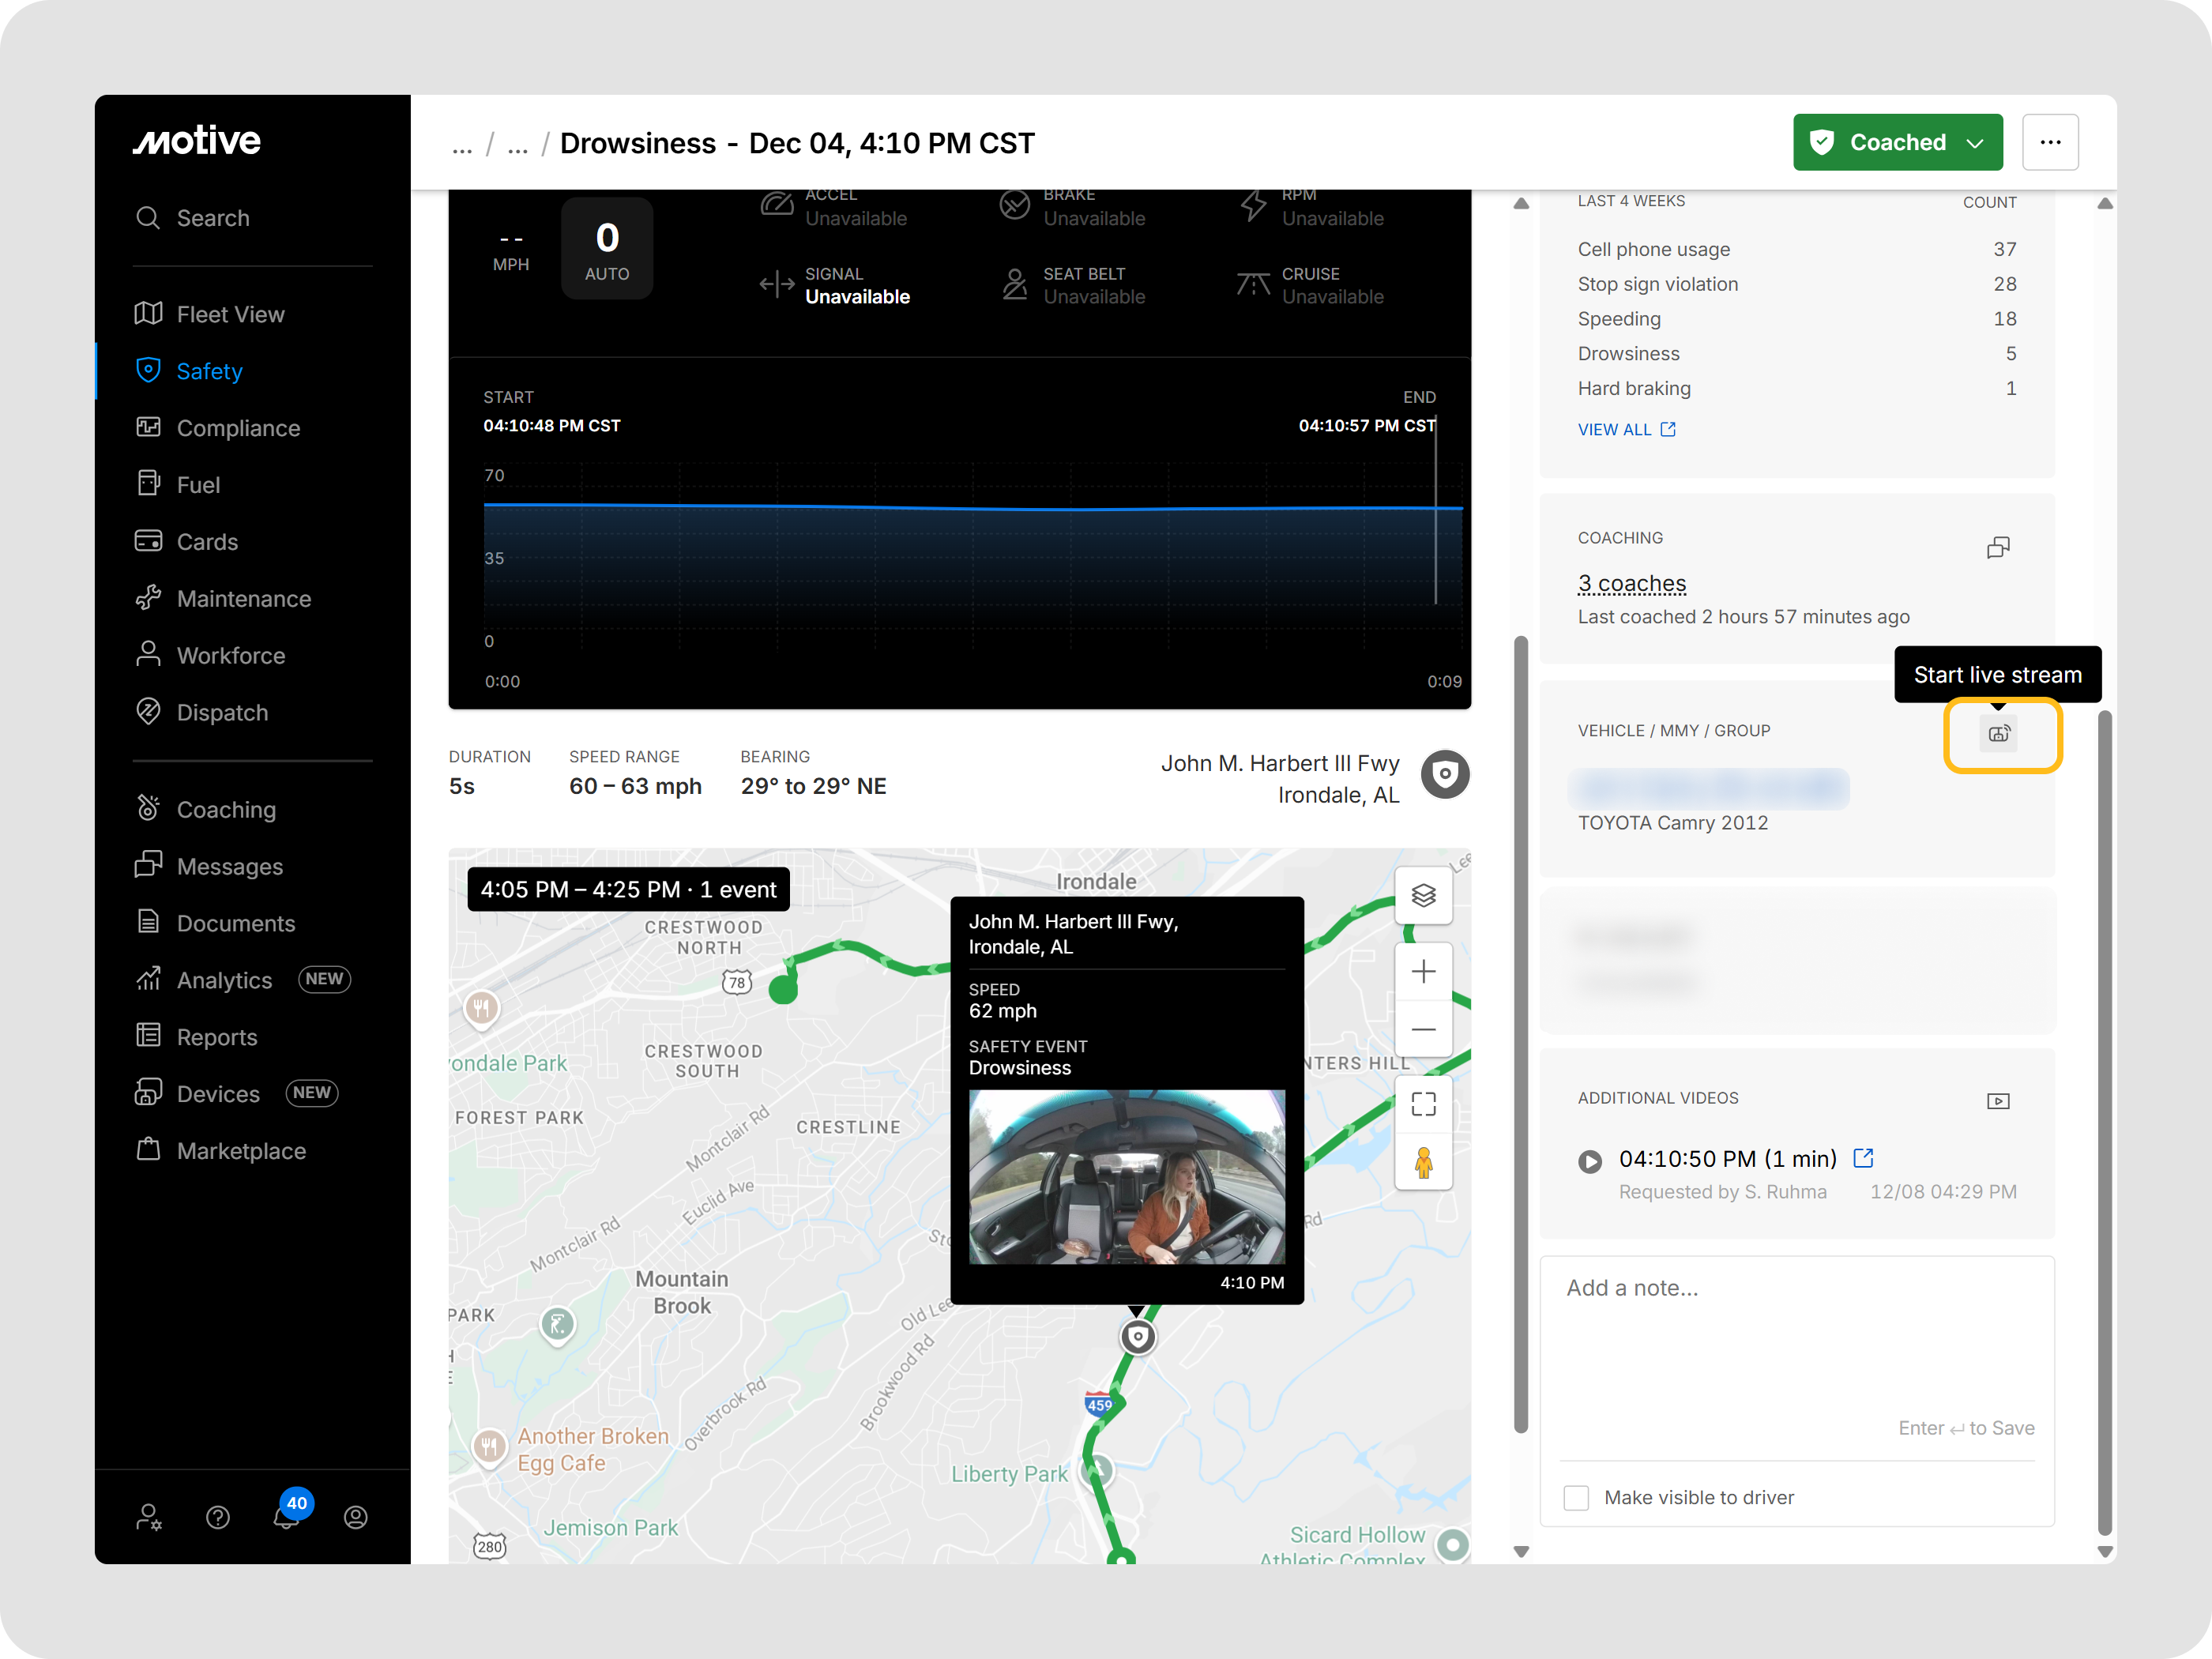Click the shield icon beside Irondale, AL
The width and height of the screenshot is (2212, 1659).
pyautogui.click(x=1445, y=775)
